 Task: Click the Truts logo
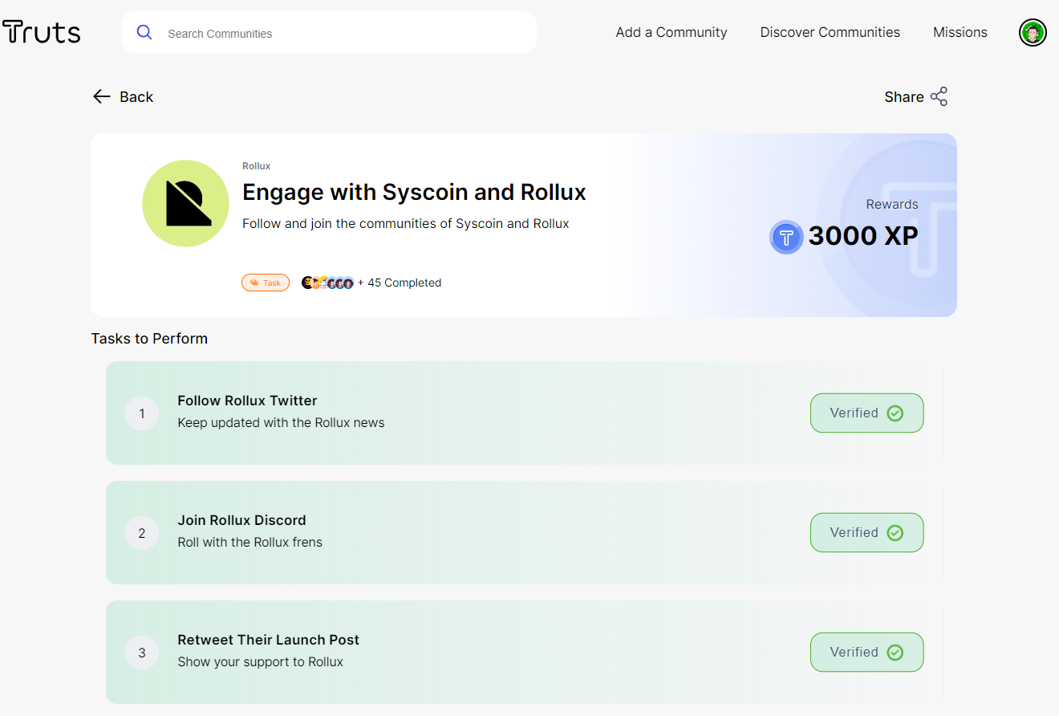(41, 32)
